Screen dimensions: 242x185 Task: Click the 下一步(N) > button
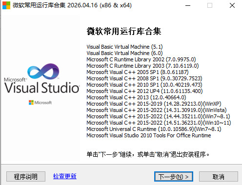[174, 177]
